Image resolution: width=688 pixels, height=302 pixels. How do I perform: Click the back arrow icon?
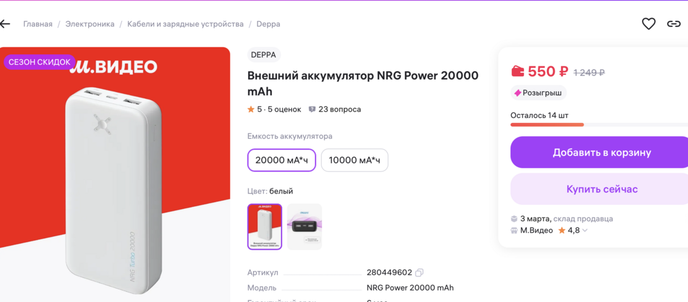(x=6, y=24)
